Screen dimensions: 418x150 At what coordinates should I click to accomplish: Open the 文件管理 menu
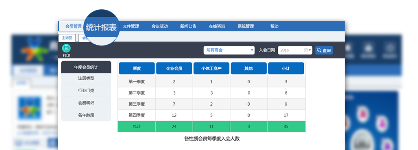[x=131, y=26]
